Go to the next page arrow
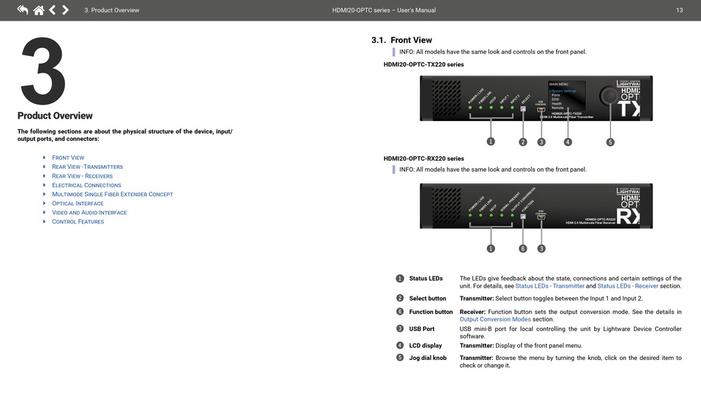The width and height of the screenshot is (701, 393). [x=66, y=10]
